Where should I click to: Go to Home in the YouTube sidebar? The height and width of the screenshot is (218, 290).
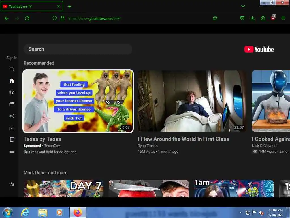[12, 80]
